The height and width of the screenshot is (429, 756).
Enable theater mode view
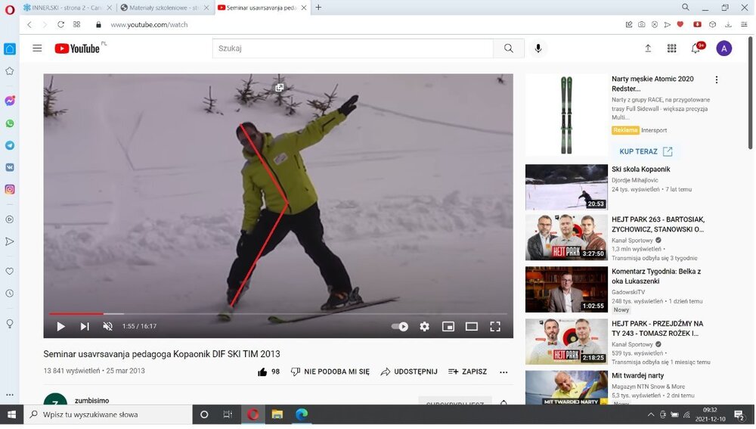472,327
